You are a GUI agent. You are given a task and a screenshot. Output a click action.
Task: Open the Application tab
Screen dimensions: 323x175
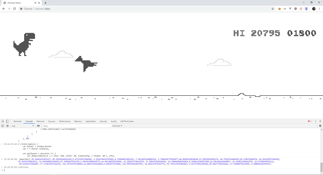[x=90, y=121]
